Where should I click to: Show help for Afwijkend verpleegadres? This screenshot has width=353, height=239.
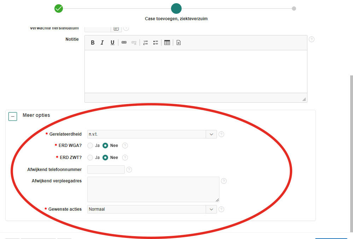click(224, 181)
